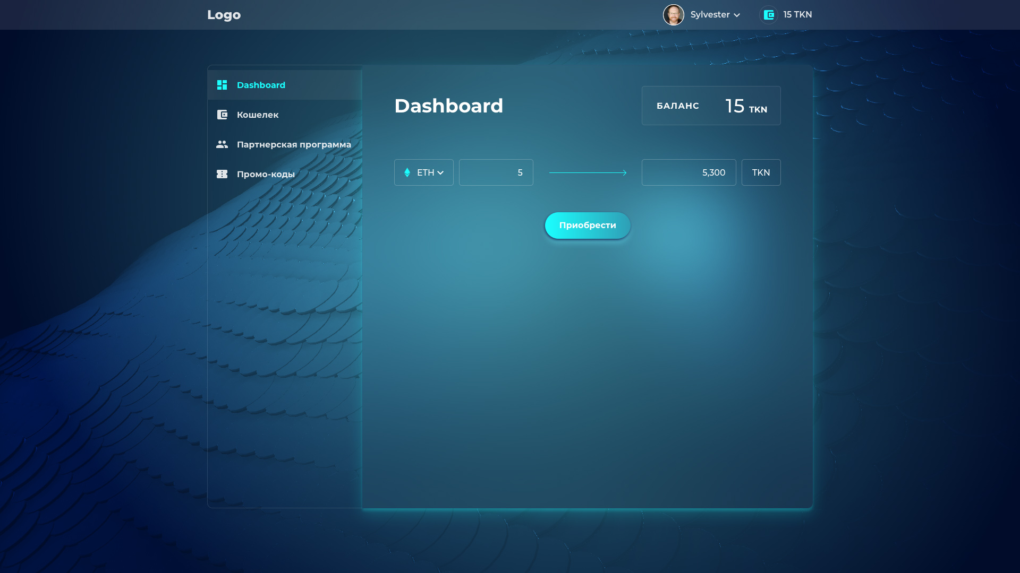Click the Промо-коды ticket icon
The image size is (1020, 573).
[222, 174]
